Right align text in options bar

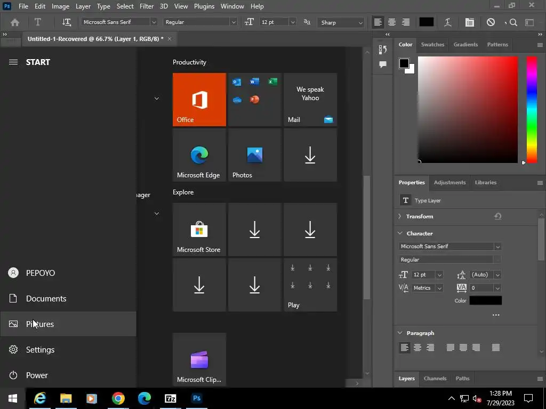click(406, 22)
